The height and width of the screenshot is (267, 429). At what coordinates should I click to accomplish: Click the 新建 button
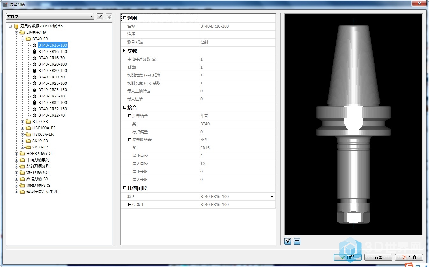pyautogui.click(x=378, y=257)
